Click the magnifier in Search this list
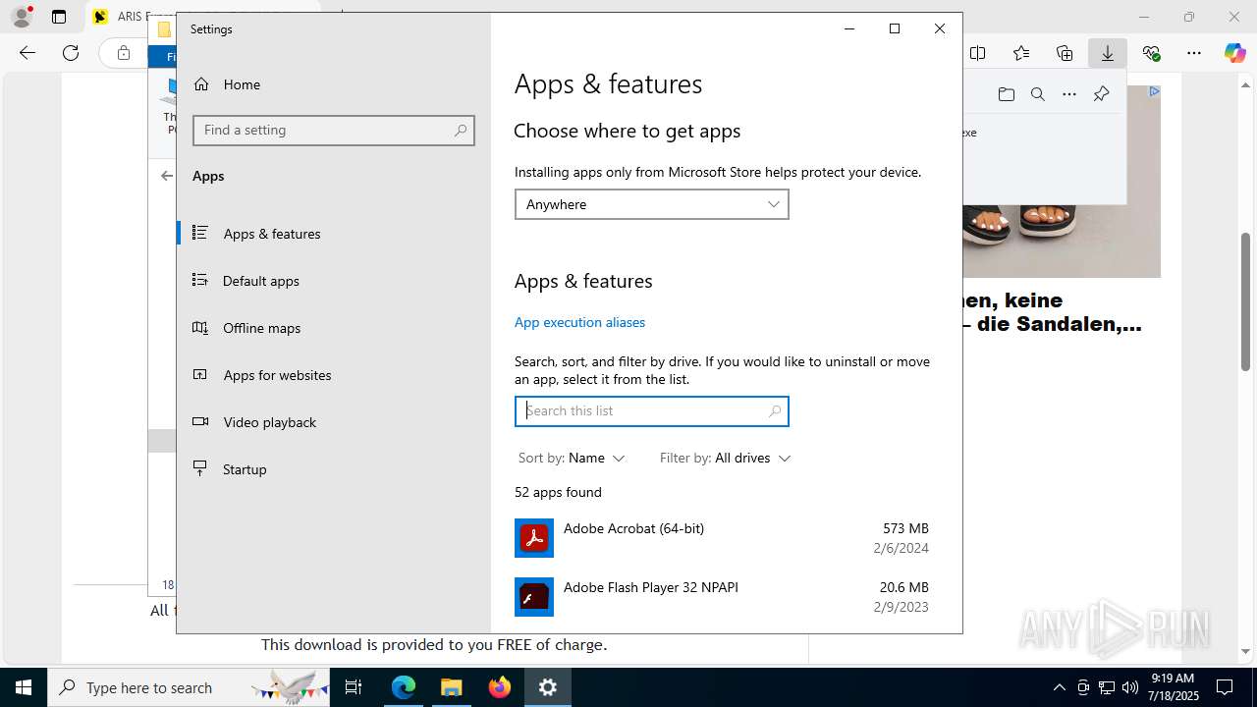1257x707 pixels. [775, 411]
